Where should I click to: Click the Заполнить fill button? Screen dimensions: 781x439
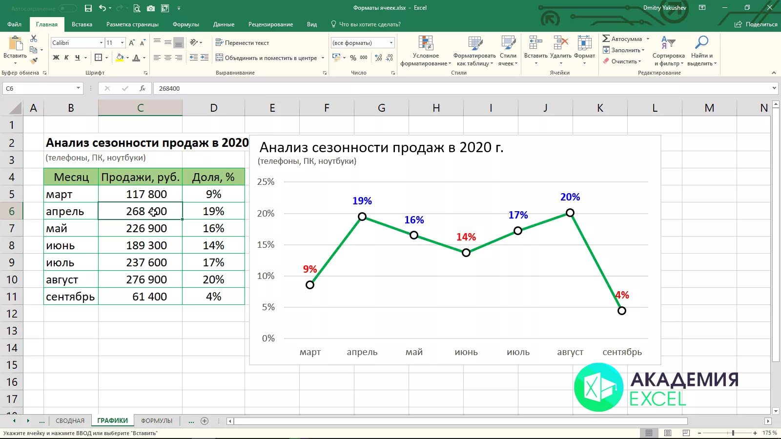623,50
